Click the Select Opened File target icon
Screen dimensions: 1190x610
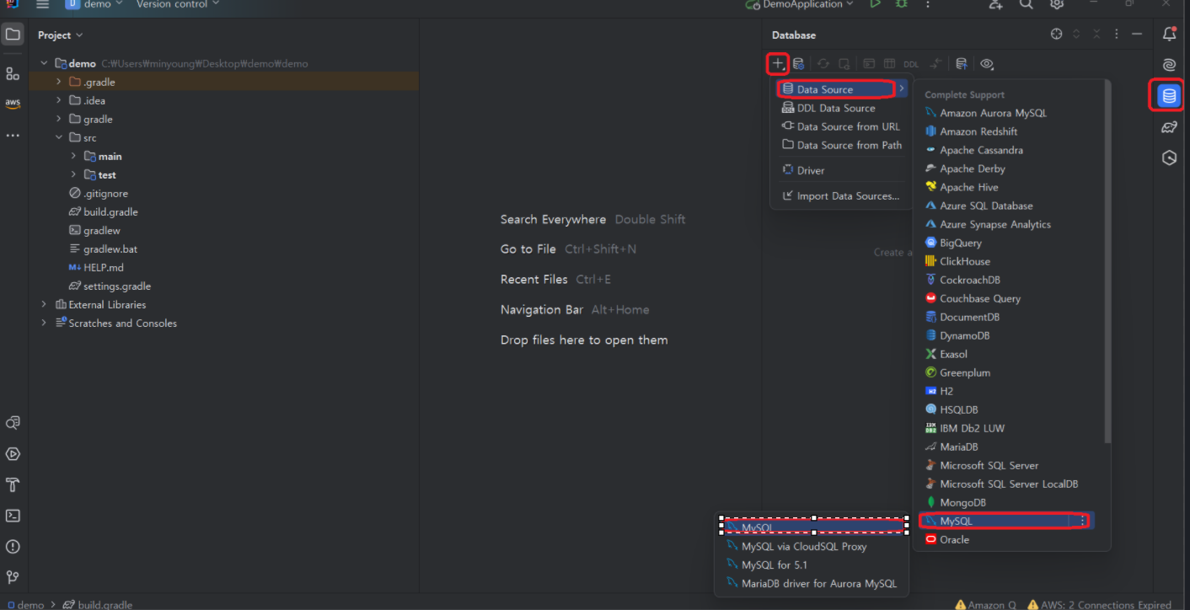[1056, 35]
